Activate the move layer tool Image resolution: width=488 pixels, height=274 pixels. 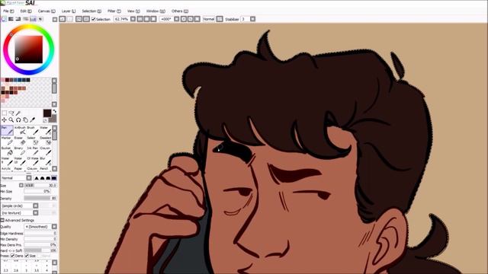(x=5, y=120)
